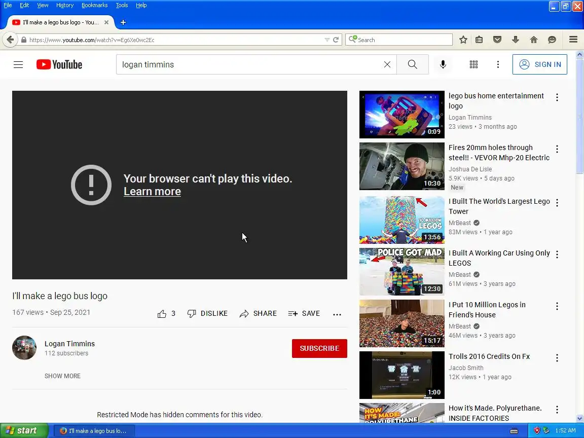
Task: Click the SIGN IN button
Action: tap(540, 64)
